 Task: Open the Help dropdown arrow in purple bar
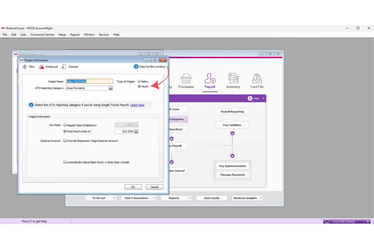coord(263,98)
